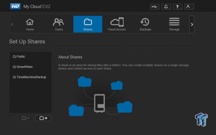The width and height of the screenshot is (216, 135).
Task: Show previous tabs with the left arrow
Action: coord(13,24)
